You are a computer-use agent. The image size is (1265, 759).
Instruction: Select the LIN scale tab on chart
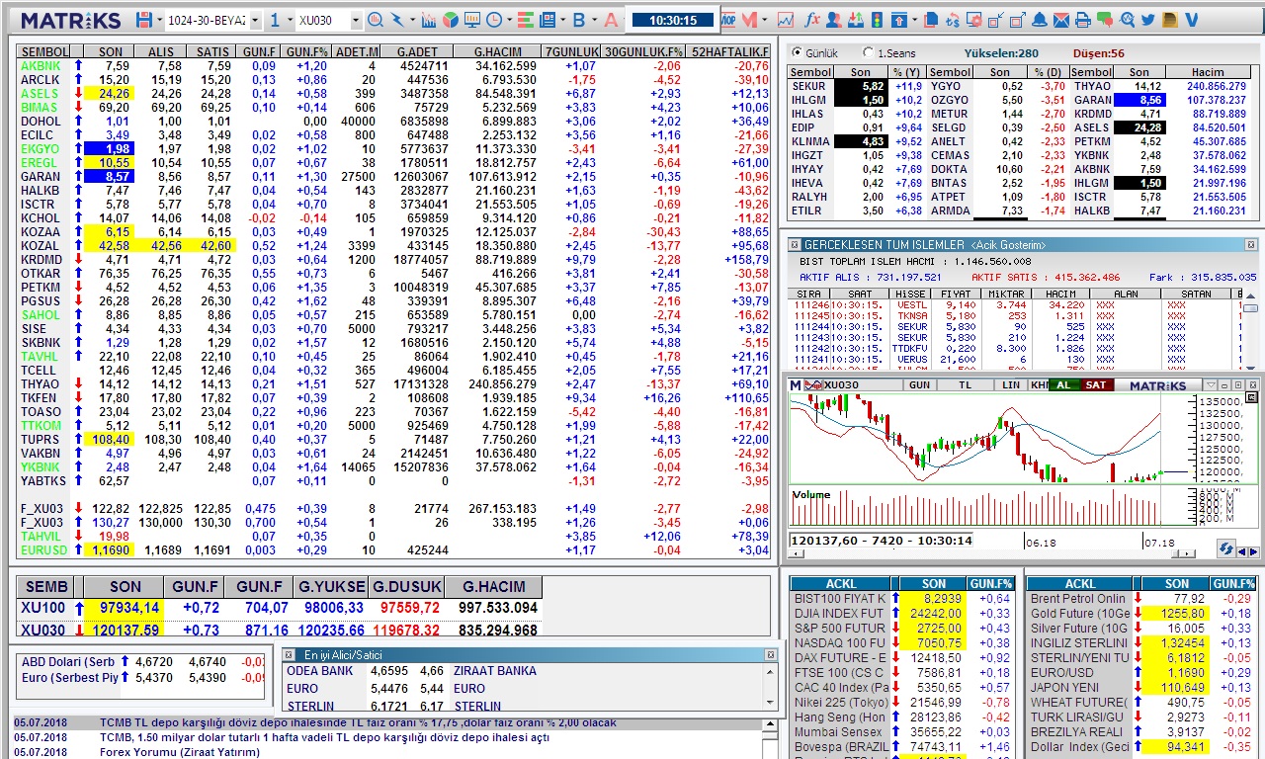click(1010, 384)
